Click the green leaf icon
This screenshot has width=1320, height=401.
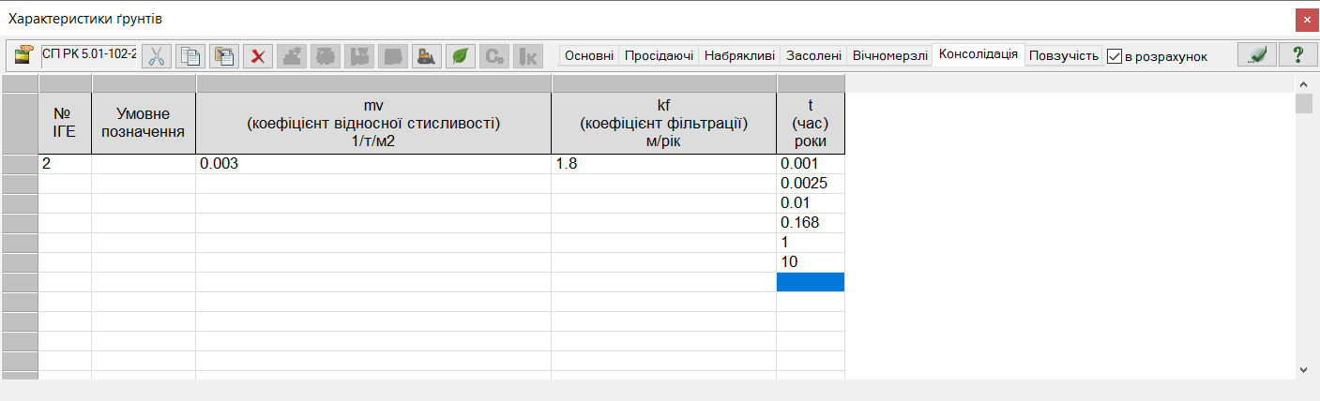pos(461,56)
